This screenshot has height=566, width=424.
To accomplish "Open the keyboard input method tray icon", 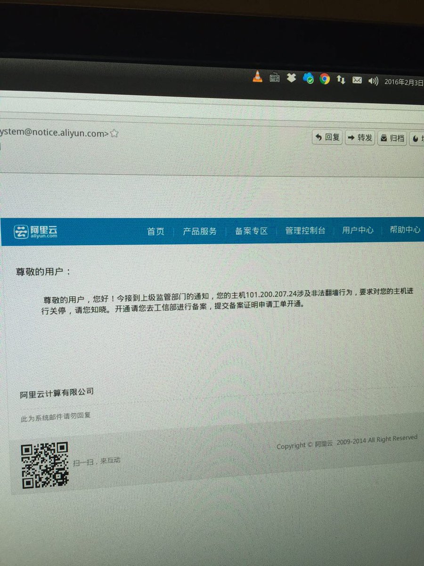I will click(274, 77).
